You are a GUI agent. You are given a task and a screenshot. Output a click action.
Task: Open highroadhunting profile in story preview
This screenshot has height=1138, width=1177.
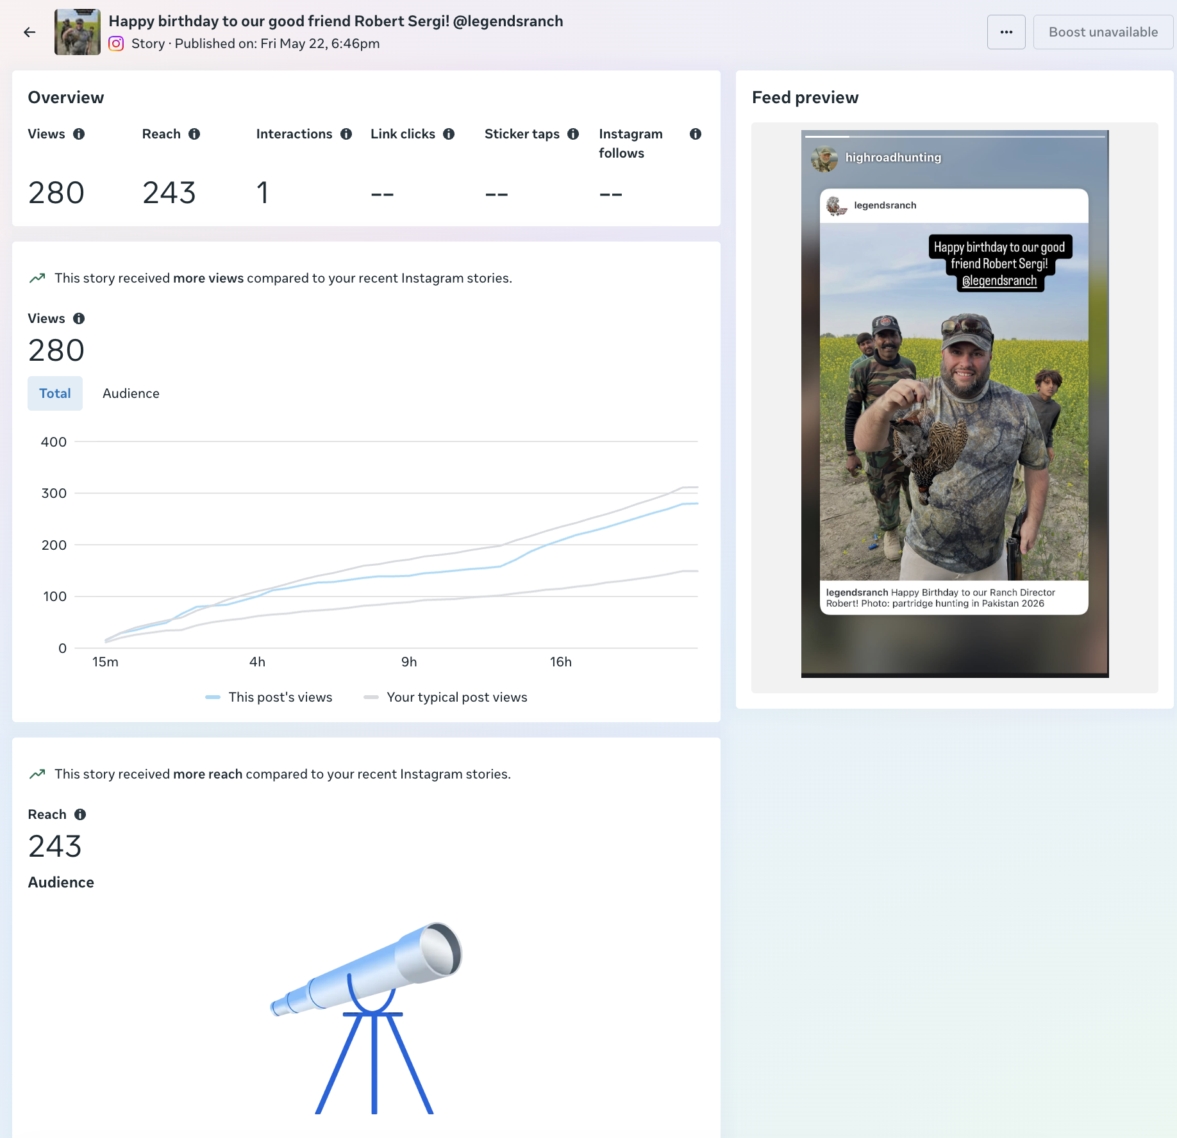point(893,158)
